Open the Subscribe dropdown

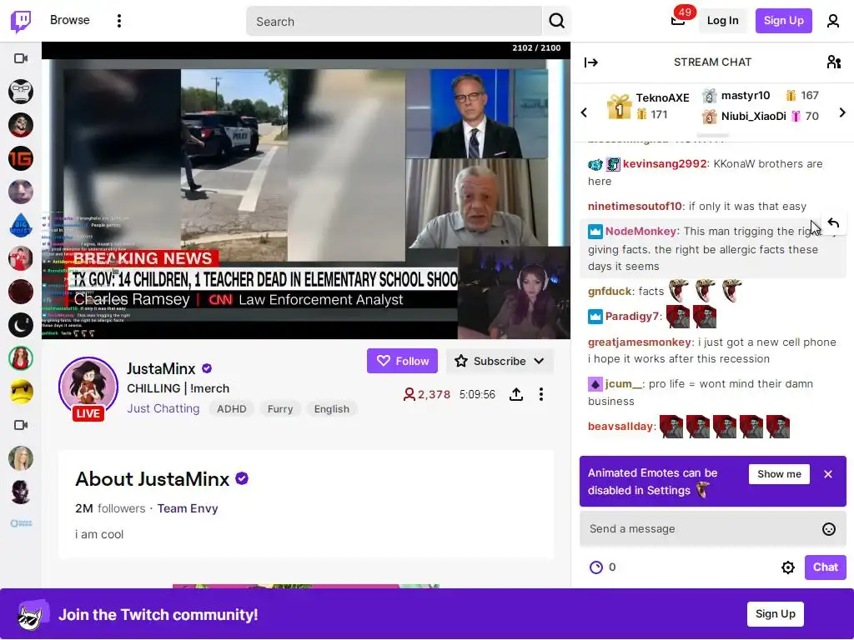[500, 361]
